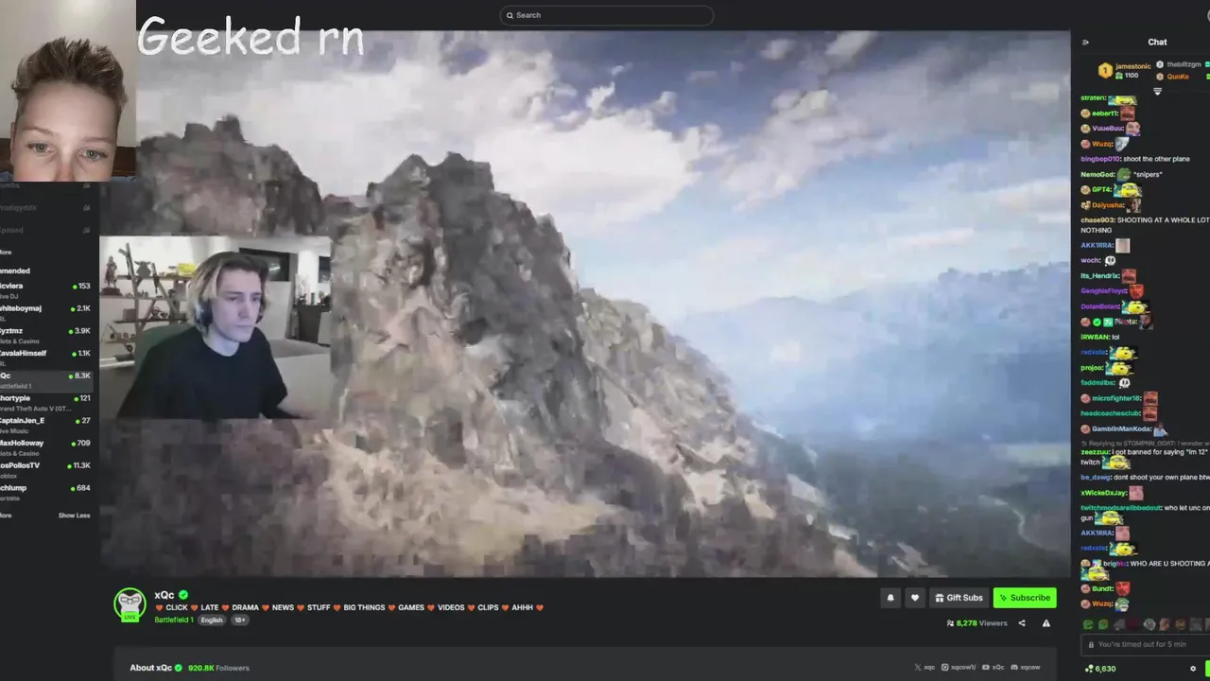Open whiteboymaj channel in the sidebar
This screenshot has height=681, width=1210.
pos(45,313)
